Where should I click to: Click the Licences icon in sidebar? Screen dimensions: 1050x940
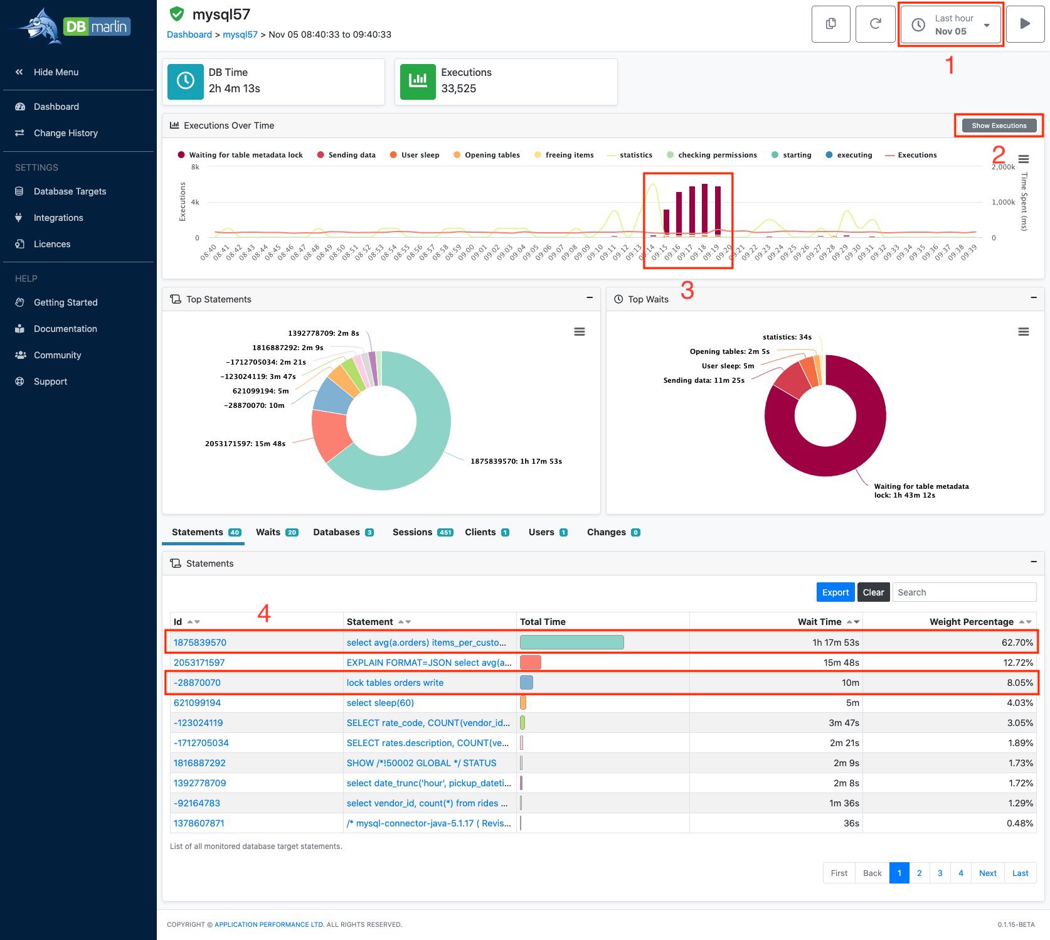click(20, 244)
